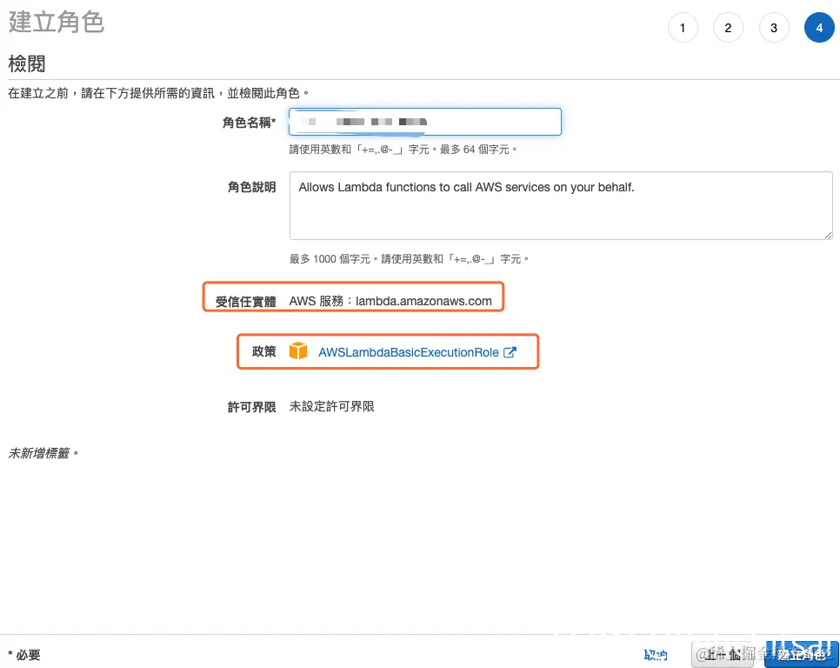Click inside the 角色名稱 name field
The image size is (840, 668).
coord(424,122)
